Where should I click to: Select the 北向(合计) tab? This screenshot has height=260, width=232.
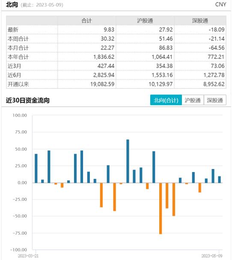pos(166,100)
